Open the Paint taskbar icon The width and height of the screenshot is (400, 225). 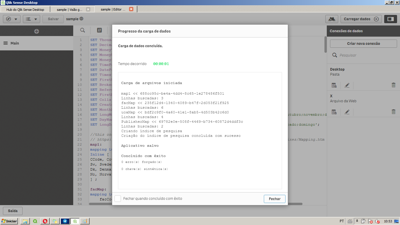click(x=85, y=221)
